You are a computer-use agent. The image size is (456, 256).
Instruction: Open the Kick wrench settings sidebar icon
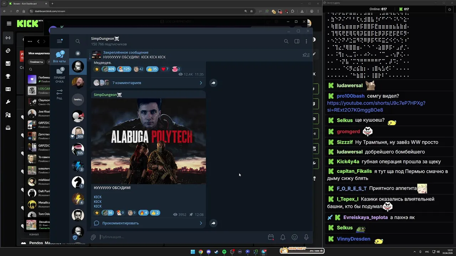tap(8, 102)
